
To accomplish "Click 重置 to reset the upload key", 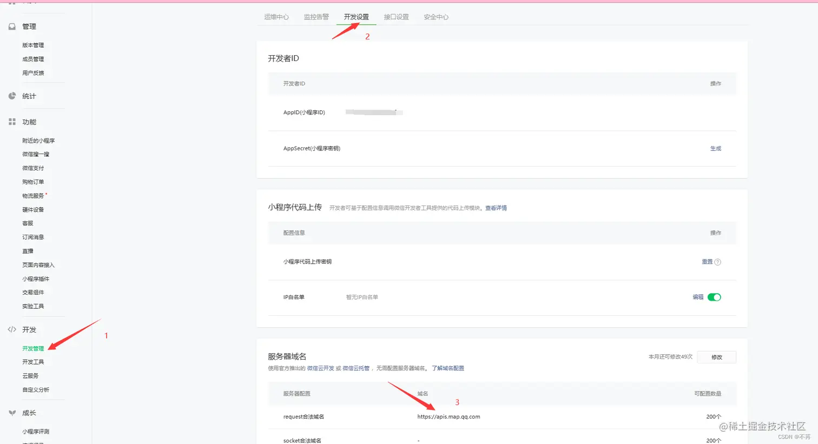I will (x=706, y=261).
